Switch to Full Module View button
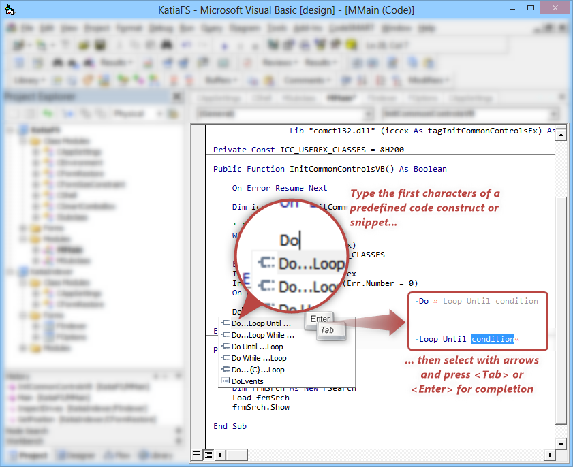573x467 pixels. click(x=208, y=455)
